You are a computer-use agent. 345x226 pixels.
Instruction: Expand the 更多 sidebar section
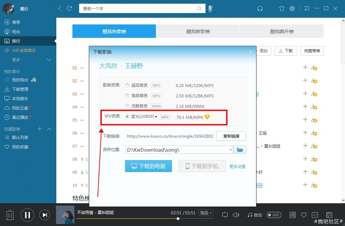tap(49, 60)
